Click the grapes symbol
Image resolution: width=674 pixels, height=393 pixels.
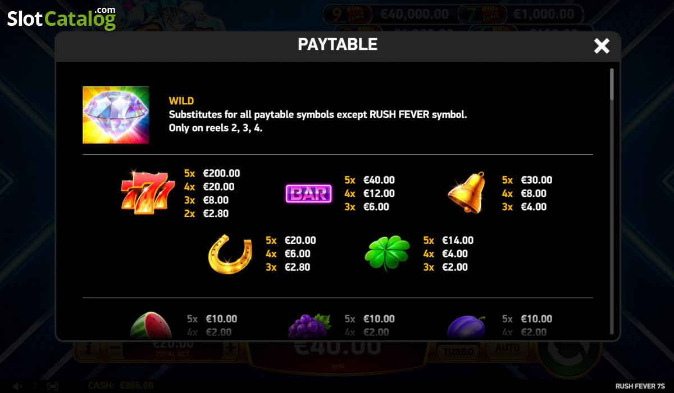click(x=309, y=326)
